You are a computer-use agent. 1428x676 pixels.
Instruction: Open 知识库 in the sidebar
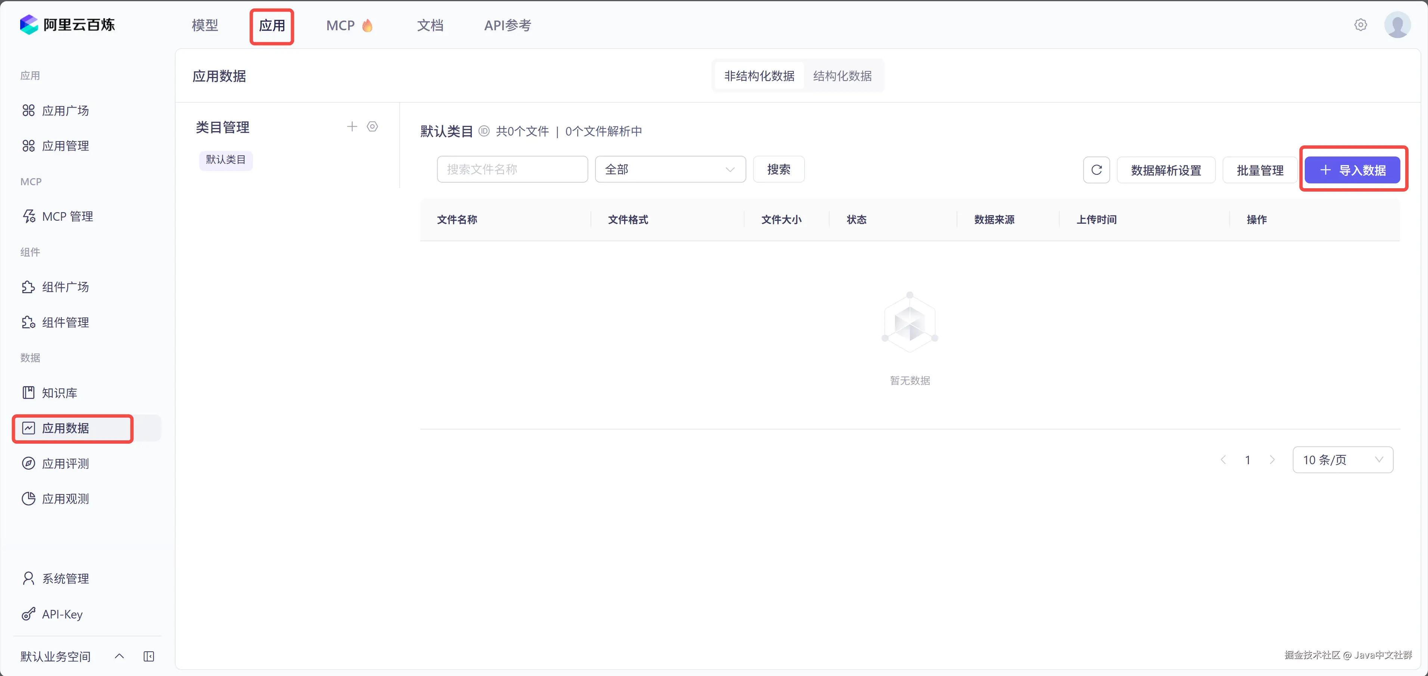[59, 393]
